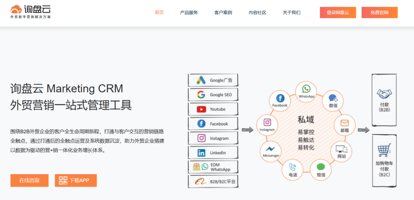
Task: Click the 登录询盘云 button
Action: tap(338, 12)
